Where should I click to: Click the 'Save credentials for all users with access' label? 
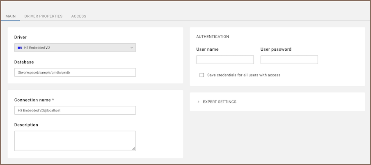coord(243,75)
